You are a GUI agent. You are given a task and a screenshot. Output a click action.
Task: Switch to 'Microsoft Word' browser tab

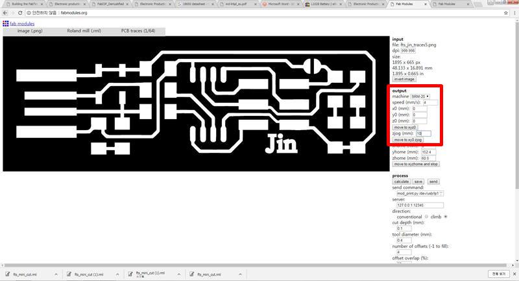(281, 4)
